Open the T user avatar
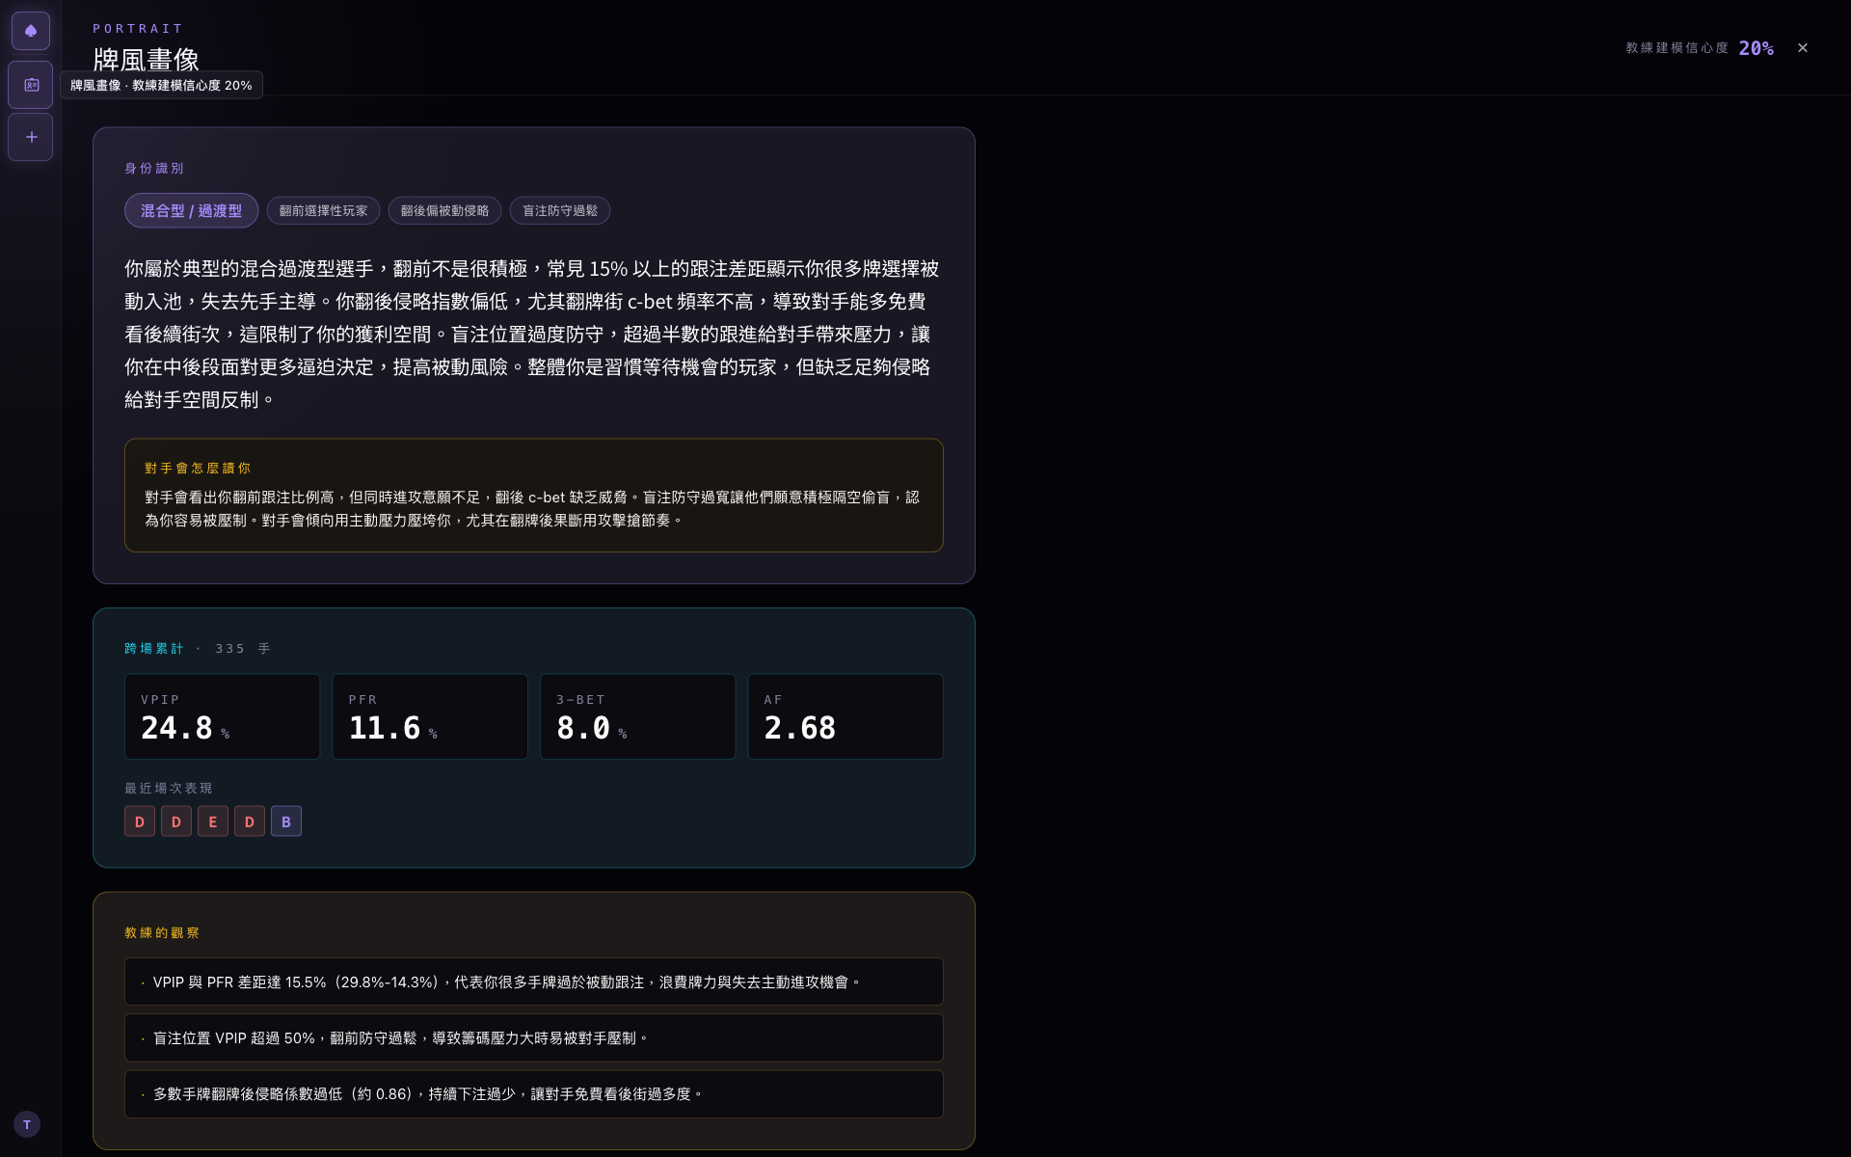 27,1124
